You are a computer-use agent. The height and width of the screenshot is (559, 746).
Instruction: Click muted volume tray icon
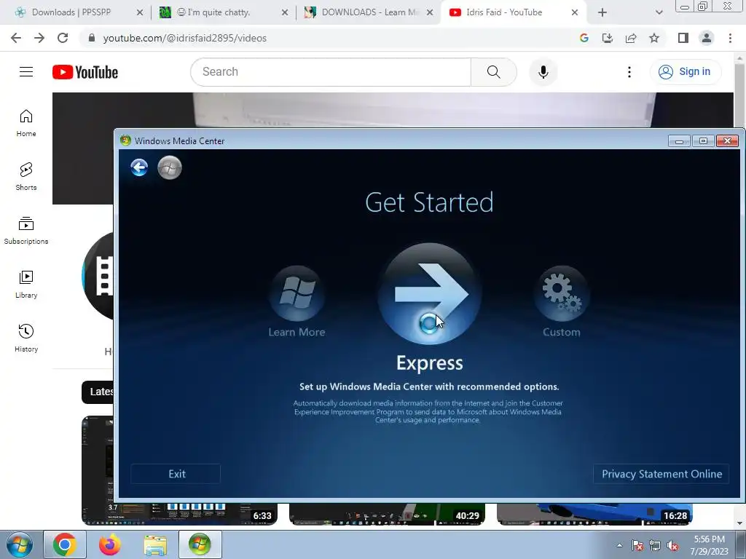(x=672, y=545)
